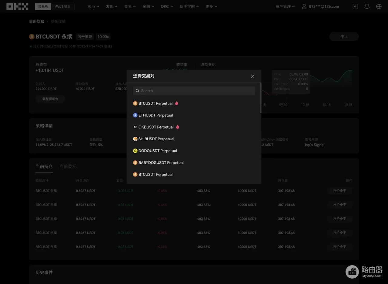This screenshot has height=284, width=388.
Task: Open the notifications bell icon
Action: click(x=367, y=6)
